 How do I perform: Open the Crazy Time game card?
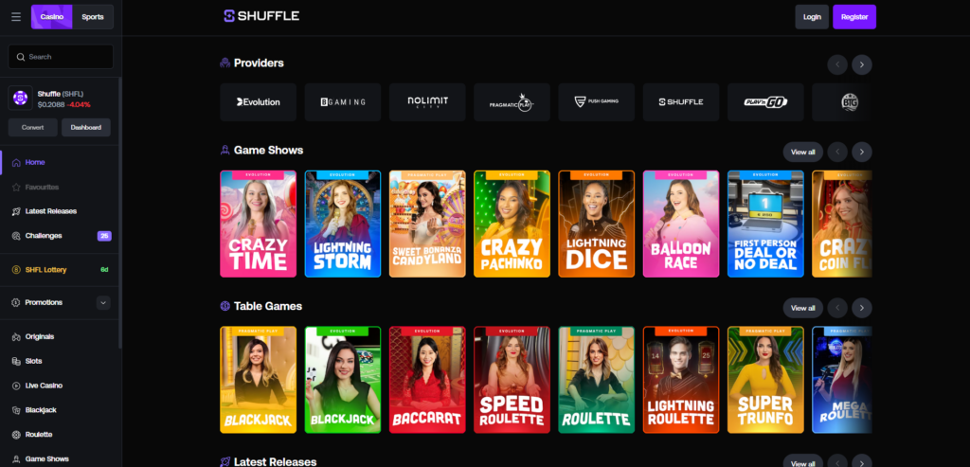[258, 224]
